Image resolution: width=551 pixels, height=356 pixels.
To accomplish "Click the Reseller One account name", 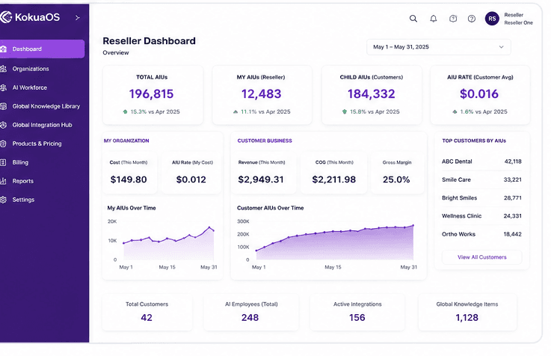I will point(518,23).
